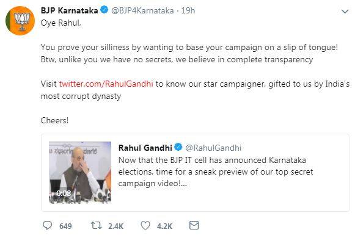View the 4.2K likes count
The image size is (355, 235).
pos(164,226)
